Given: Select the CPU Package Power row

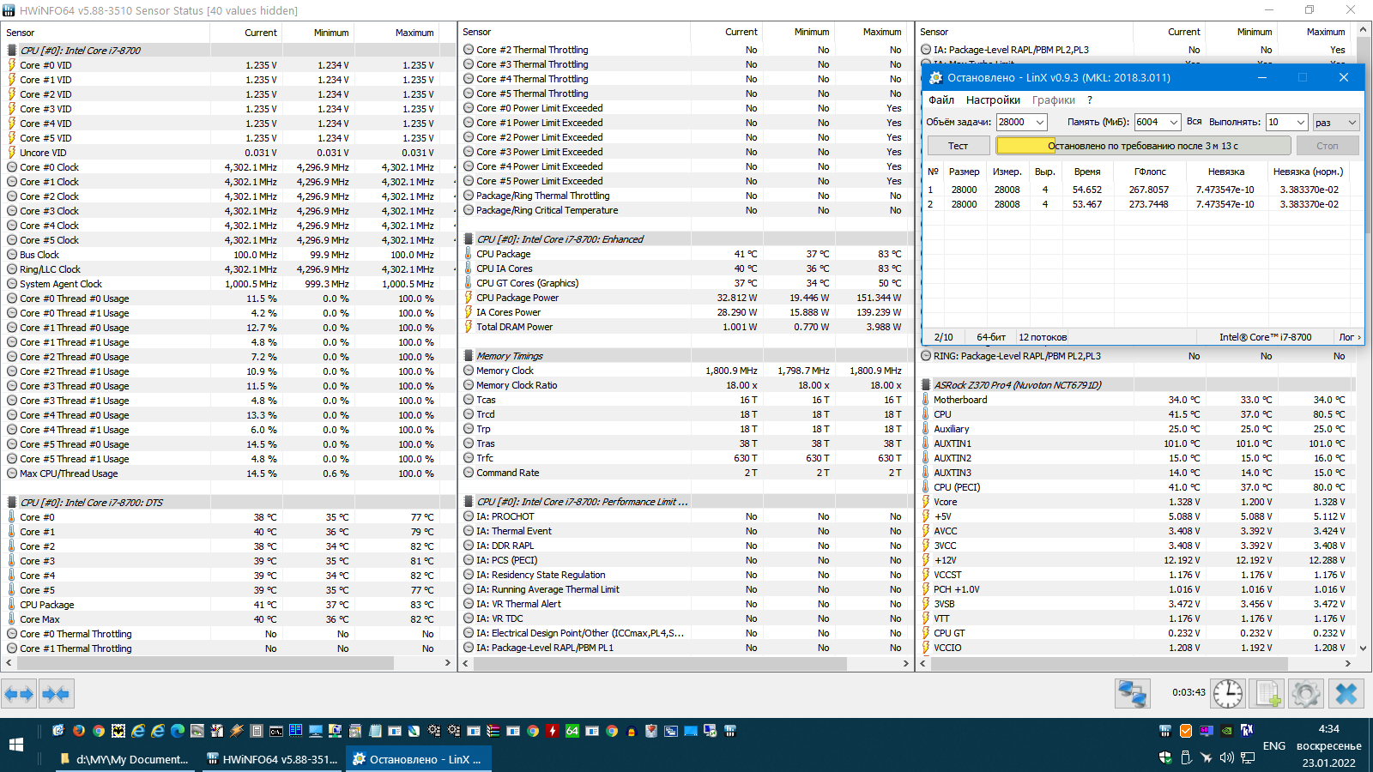Looking at the screenshot, I should (x=685, y=298).
